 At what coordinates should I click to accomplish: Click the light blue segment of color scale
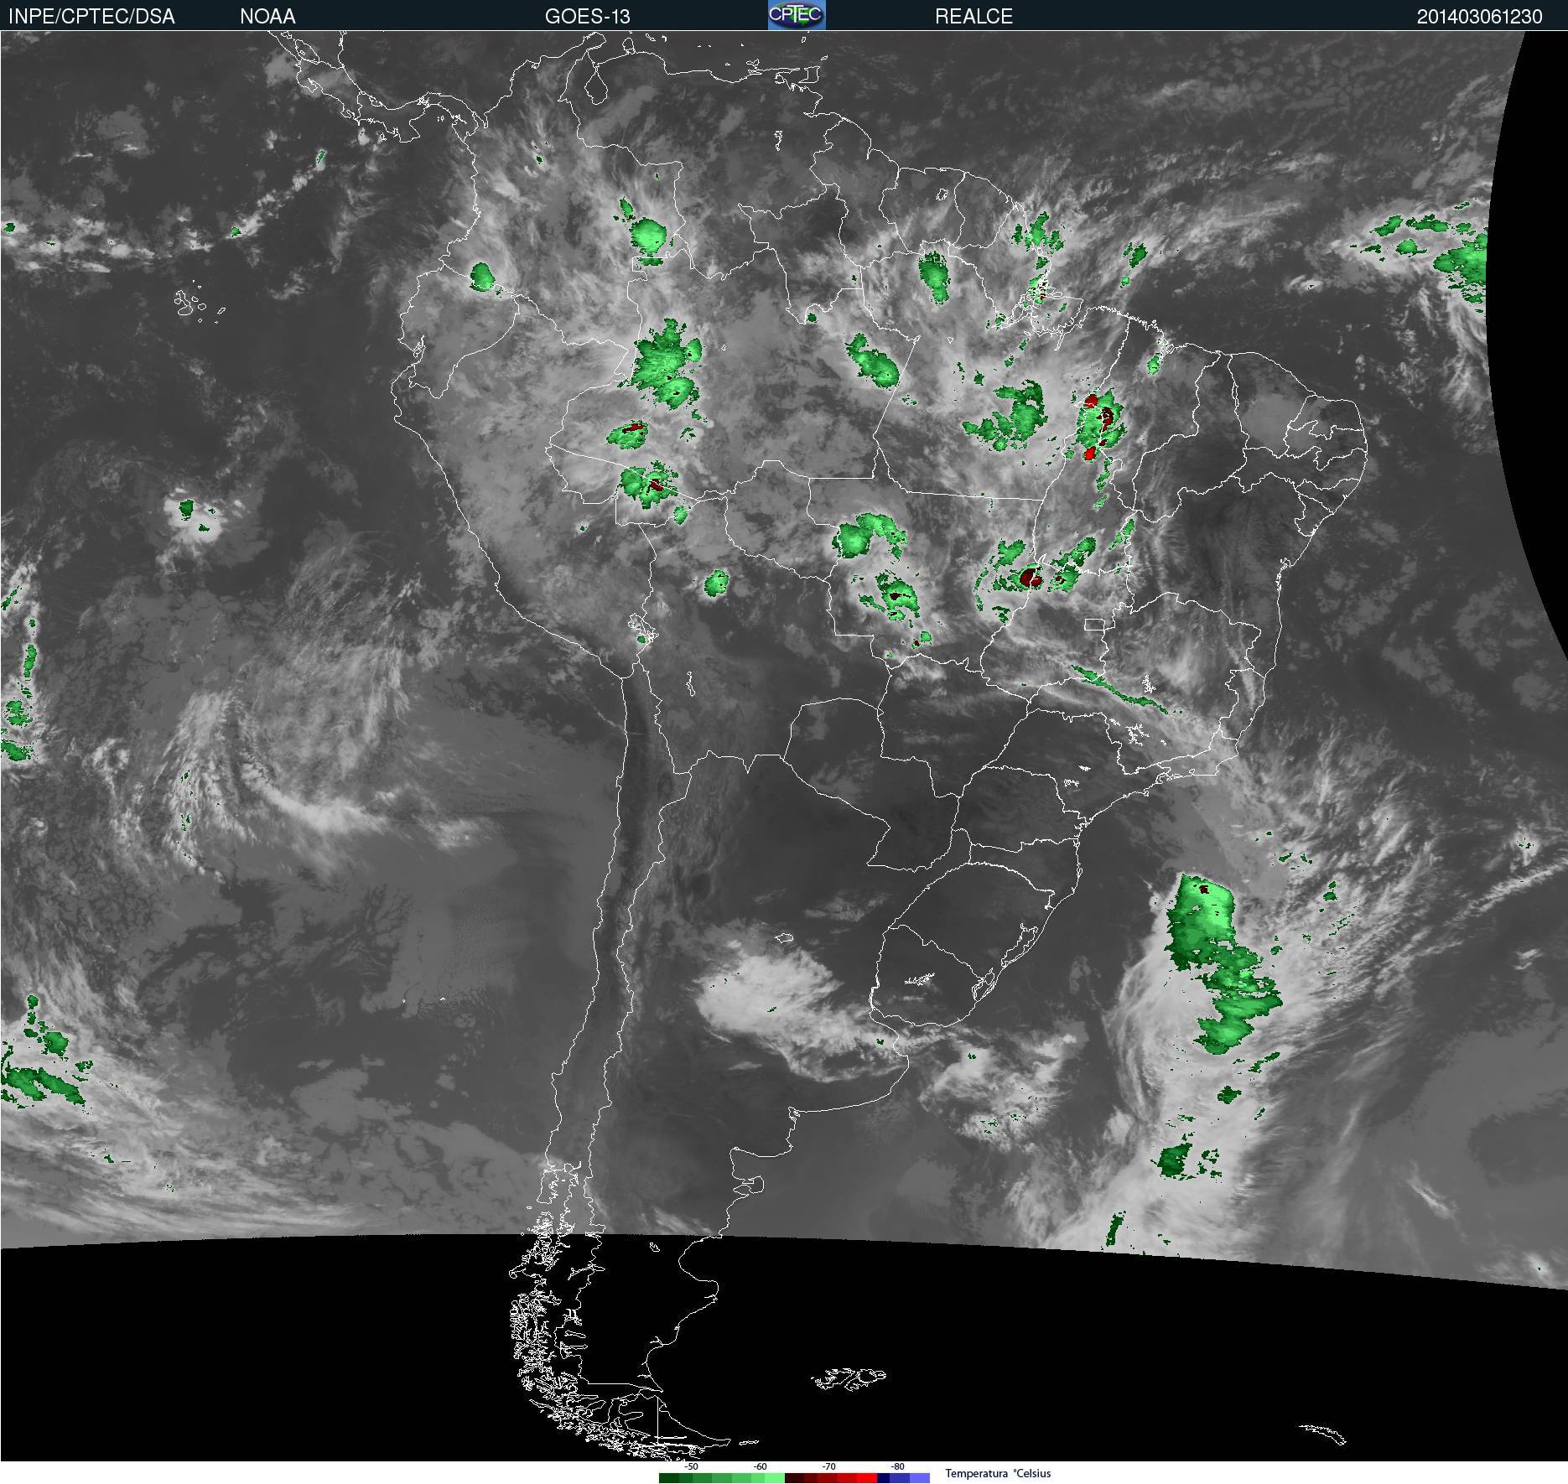pos(920,1477)
